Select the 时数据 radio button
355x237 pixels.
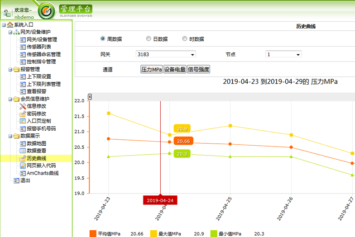185,39
